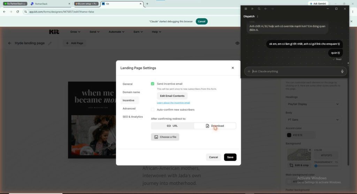Screen dimensions: 357x194
Task: Expand the Send menu
Action: click(94, 32)
